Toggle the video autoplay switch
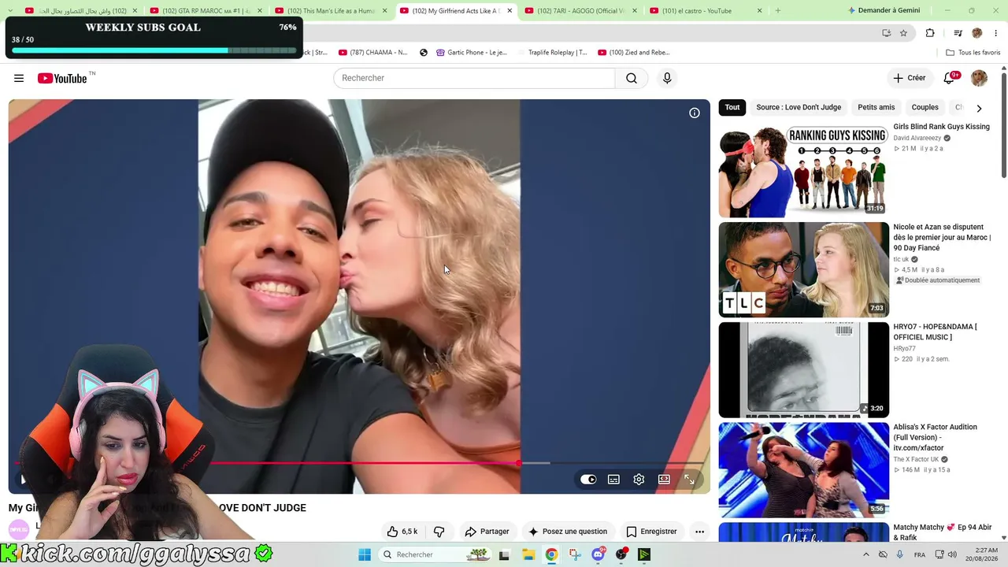This screenshot has height=567, width=1008. [x=588, y=479]
